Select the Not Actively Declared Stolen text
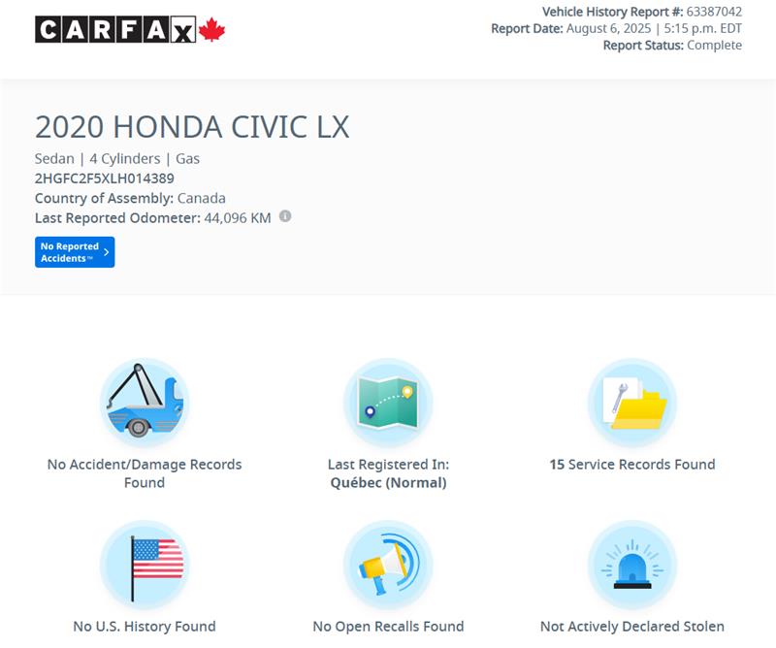 tap(632, 627)
